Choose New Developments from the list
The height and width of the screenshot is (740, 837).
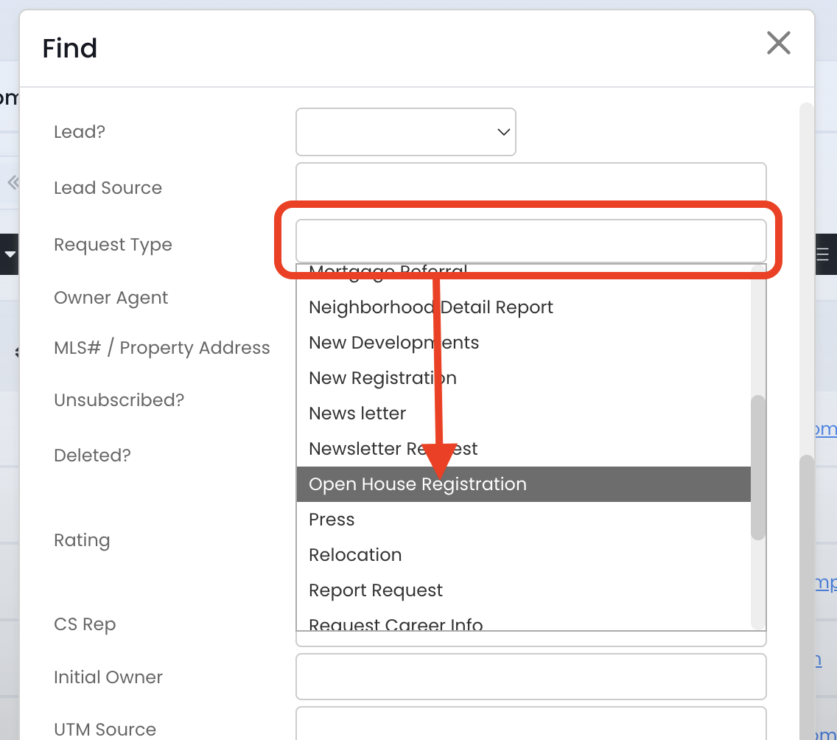[x=393, y=343]
